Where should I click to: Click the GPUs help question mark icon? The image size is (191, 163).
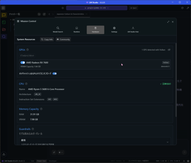click(x=28, y=50)
